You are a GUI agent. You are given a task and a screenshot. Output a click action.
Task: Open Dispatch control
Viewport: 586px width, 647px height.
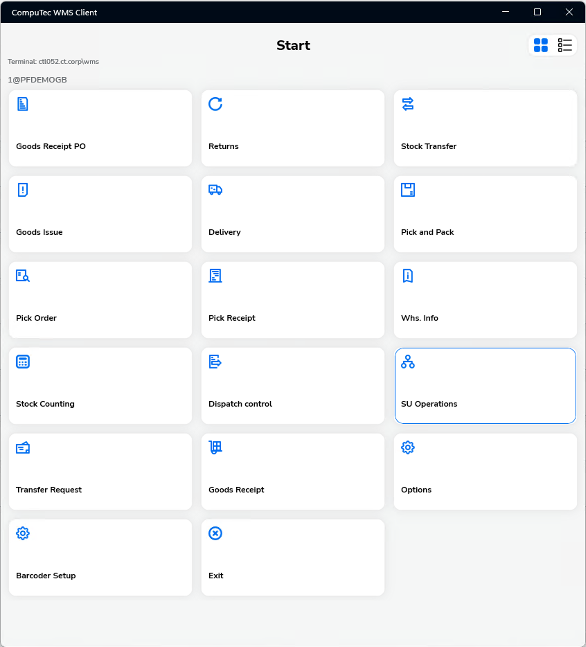293,385
